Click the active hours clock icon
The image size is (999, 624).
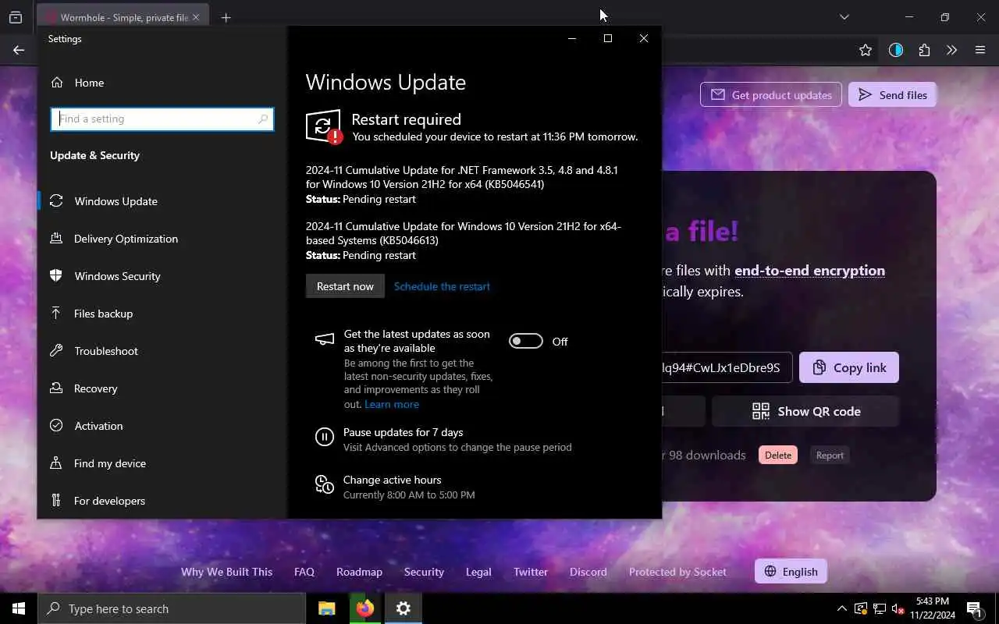pyautogui.click(x=325, y=484)
